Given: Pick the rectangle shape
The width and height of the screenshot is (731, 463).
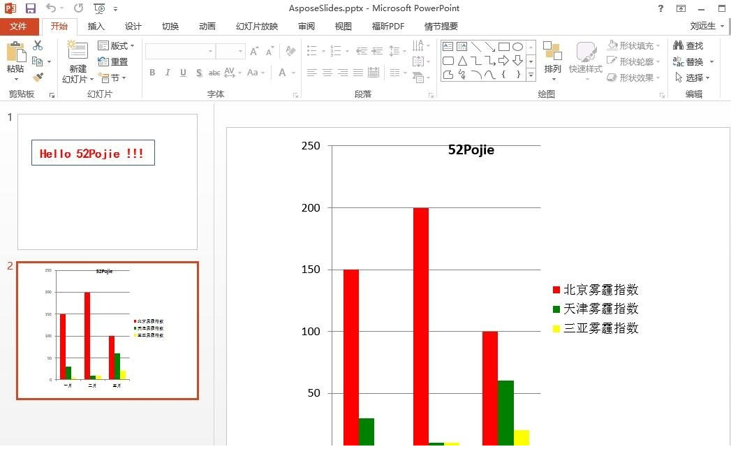Looking at the screenshot, I should [504, 47].
